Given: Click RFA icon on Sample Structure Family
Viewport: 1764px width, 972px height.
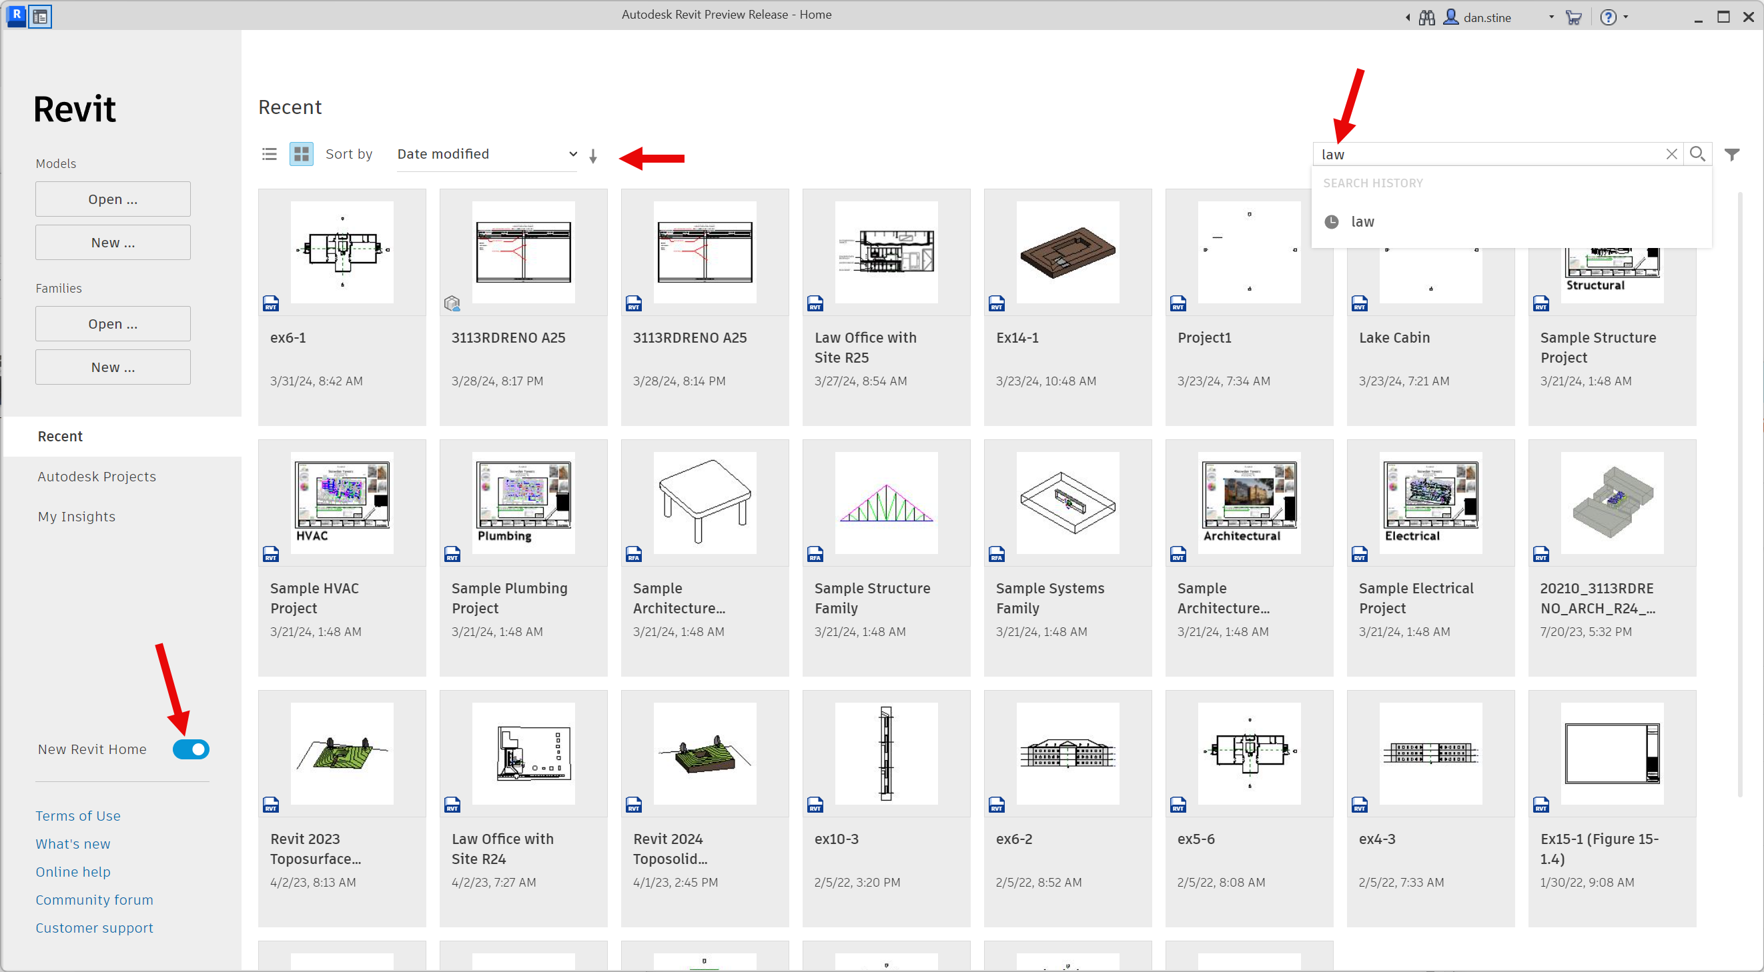Looking at the screenshot, I should [815, 554].
